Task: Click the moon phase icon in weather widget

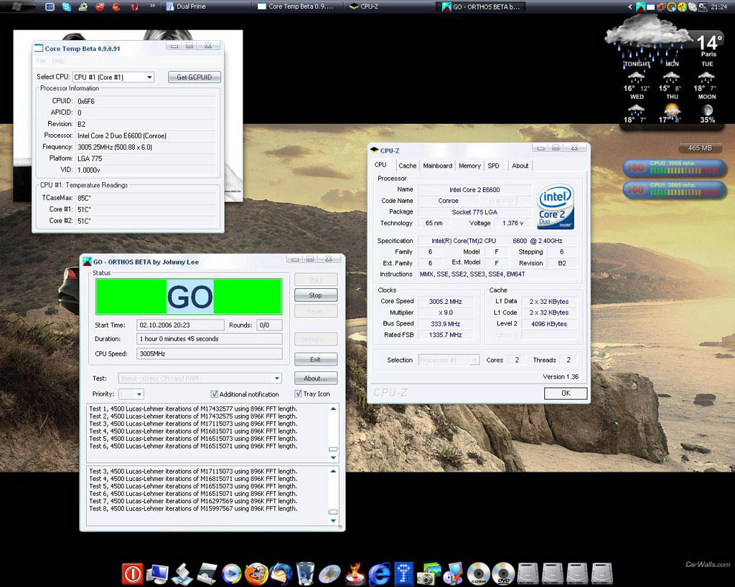Action: click(707, 110)
